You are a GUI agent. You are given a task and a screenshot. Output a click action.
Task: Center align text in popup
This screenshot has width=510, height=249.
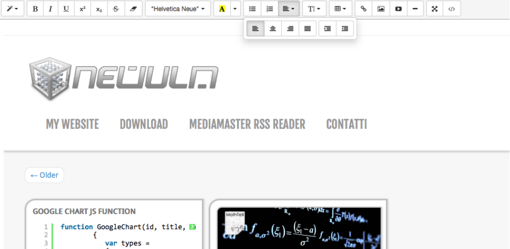pyautogui.click(x=273, y=28)
